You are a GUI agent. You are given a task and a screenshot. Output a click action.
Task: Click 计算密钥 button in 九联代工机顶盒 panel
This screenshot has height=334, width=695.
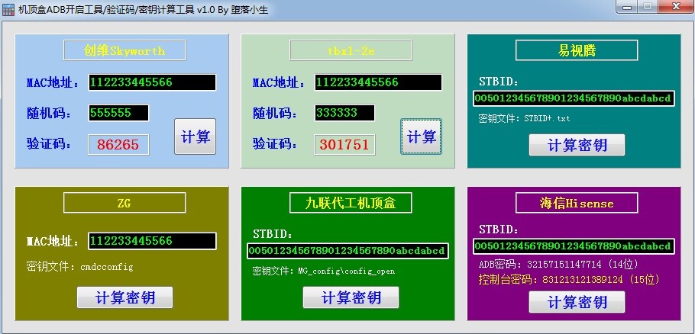click(351, 297)
